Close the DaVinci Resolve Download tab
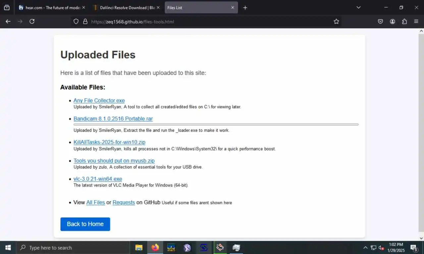Screen dimensions: 424x254 pyautogui.click(x=158, y=8)
